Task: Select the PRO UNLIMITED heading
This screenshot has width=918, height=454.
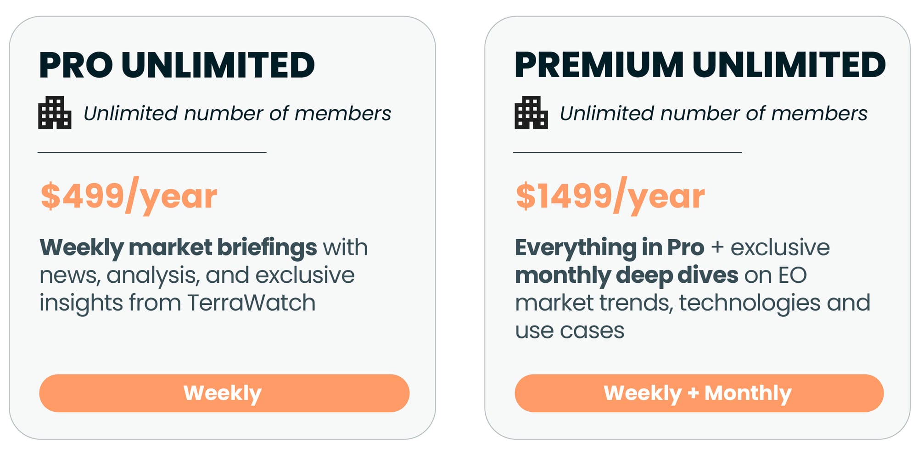Action: tap(177, 65)
